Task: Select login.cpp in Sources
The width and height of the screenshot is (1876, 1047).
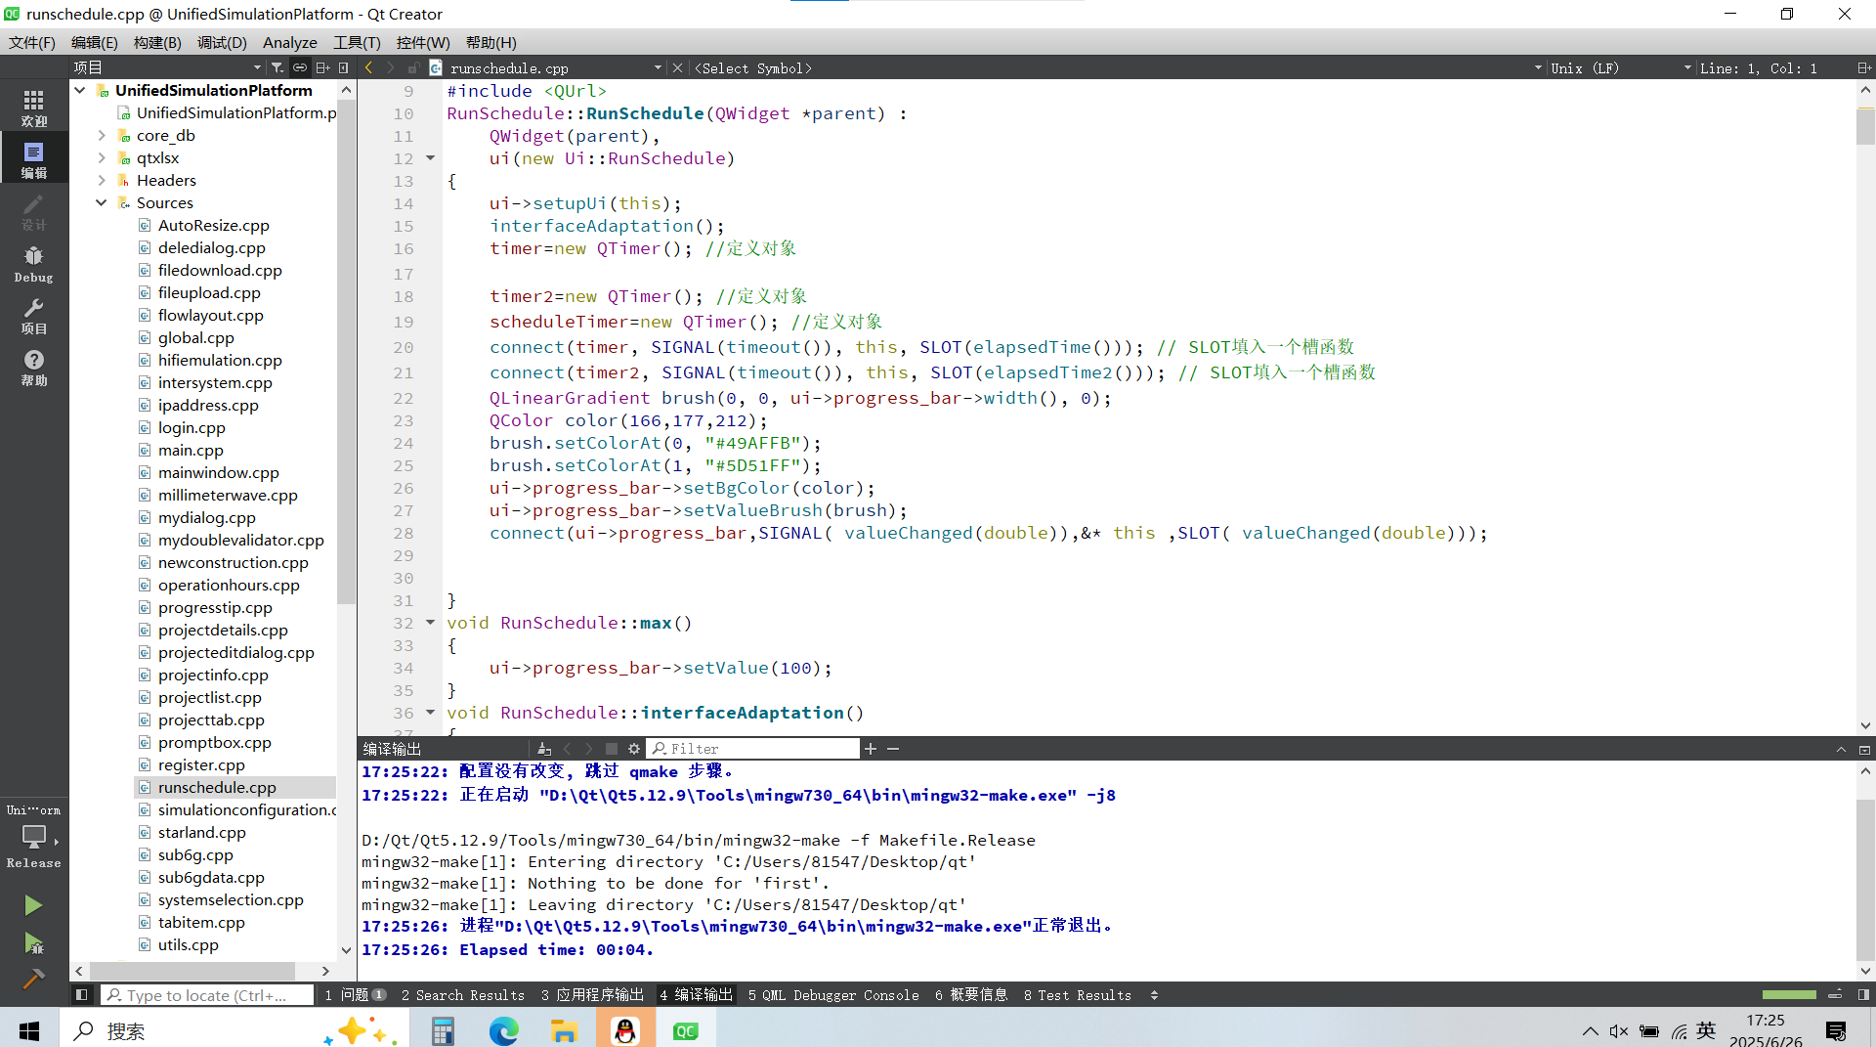Action: tap(192, 427)
